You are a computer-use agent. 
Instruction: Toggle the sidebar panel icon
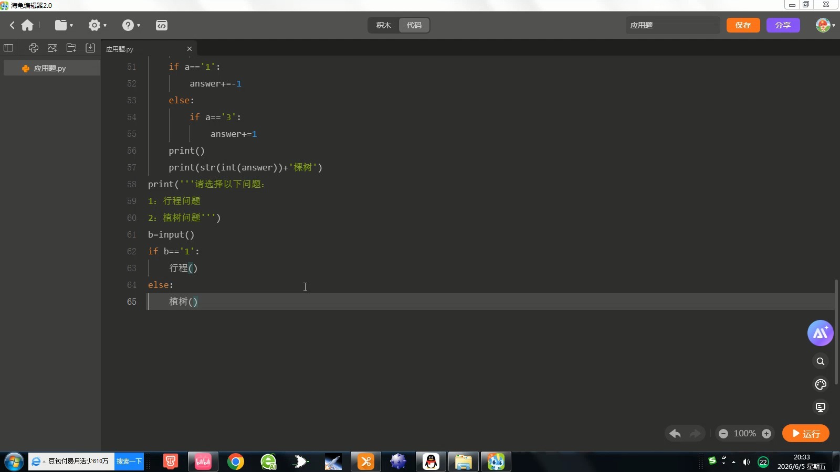coord(8,48)
